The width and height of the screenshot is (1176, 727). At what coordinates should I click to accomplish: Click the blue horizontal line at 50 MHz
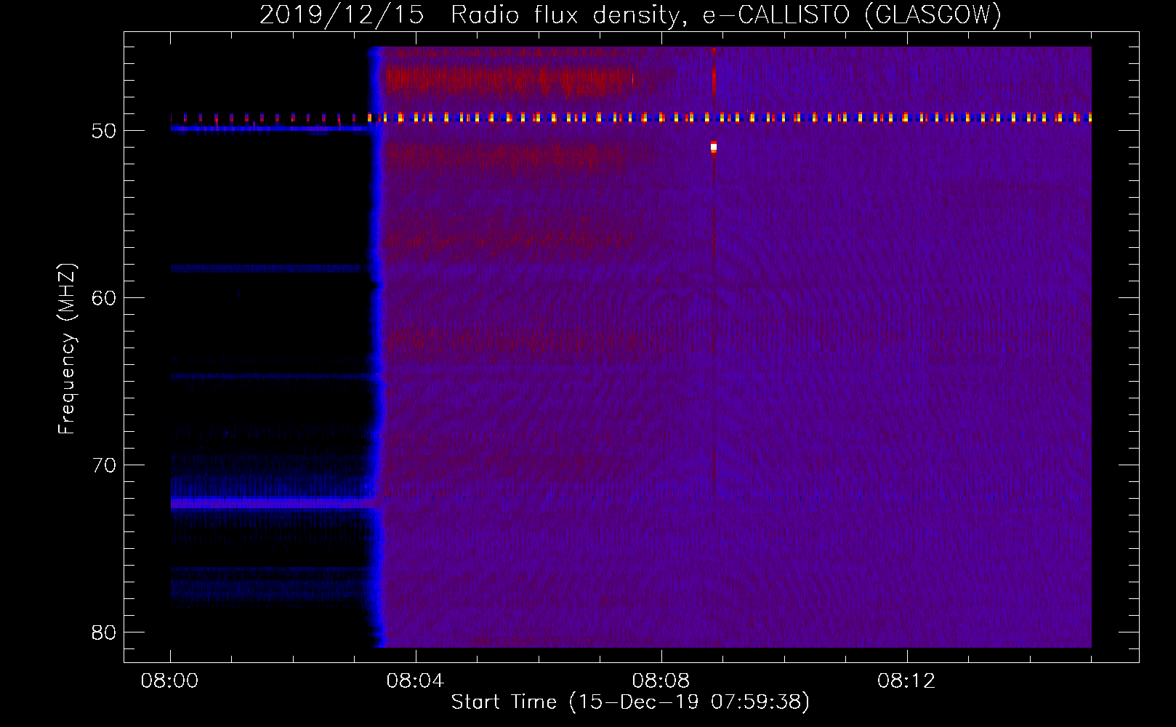click(270, 128)
